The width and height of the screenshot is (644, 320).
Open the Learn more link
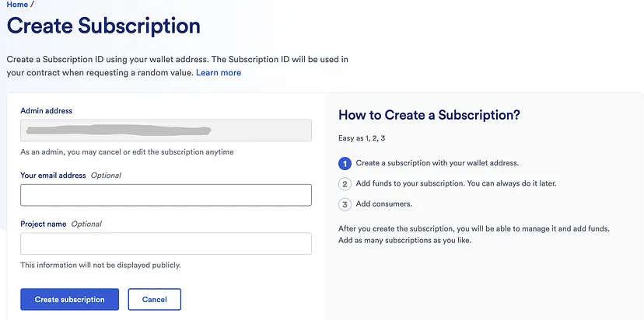coord(219,73)
